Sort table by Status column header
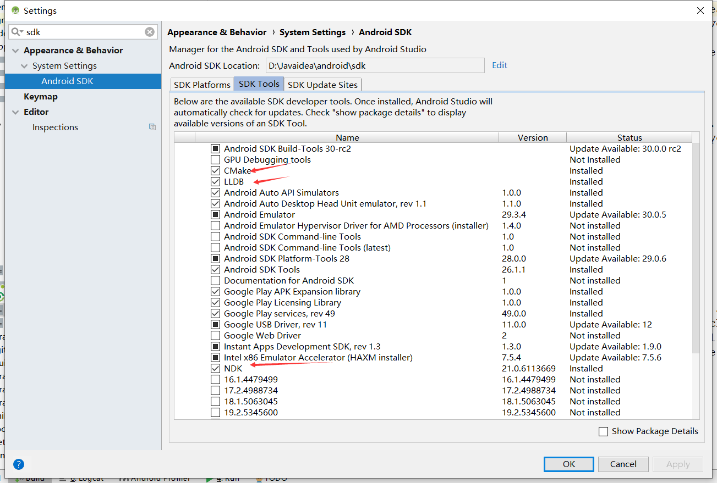The width and height of the screenshot is (717, 483). (629, 137)
